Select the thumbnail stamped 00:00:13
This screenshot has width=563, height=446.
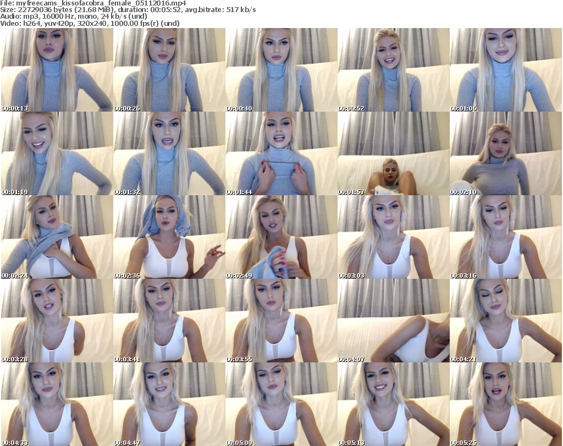[57, 70]
